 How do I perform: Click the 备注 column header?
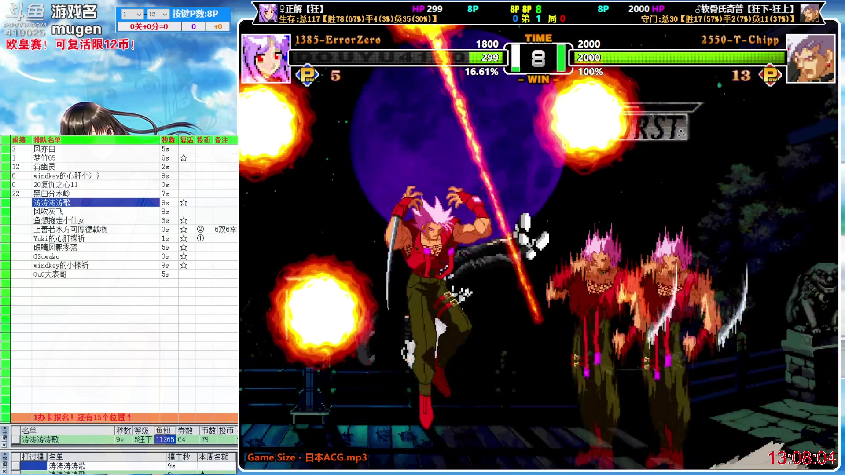225,140
